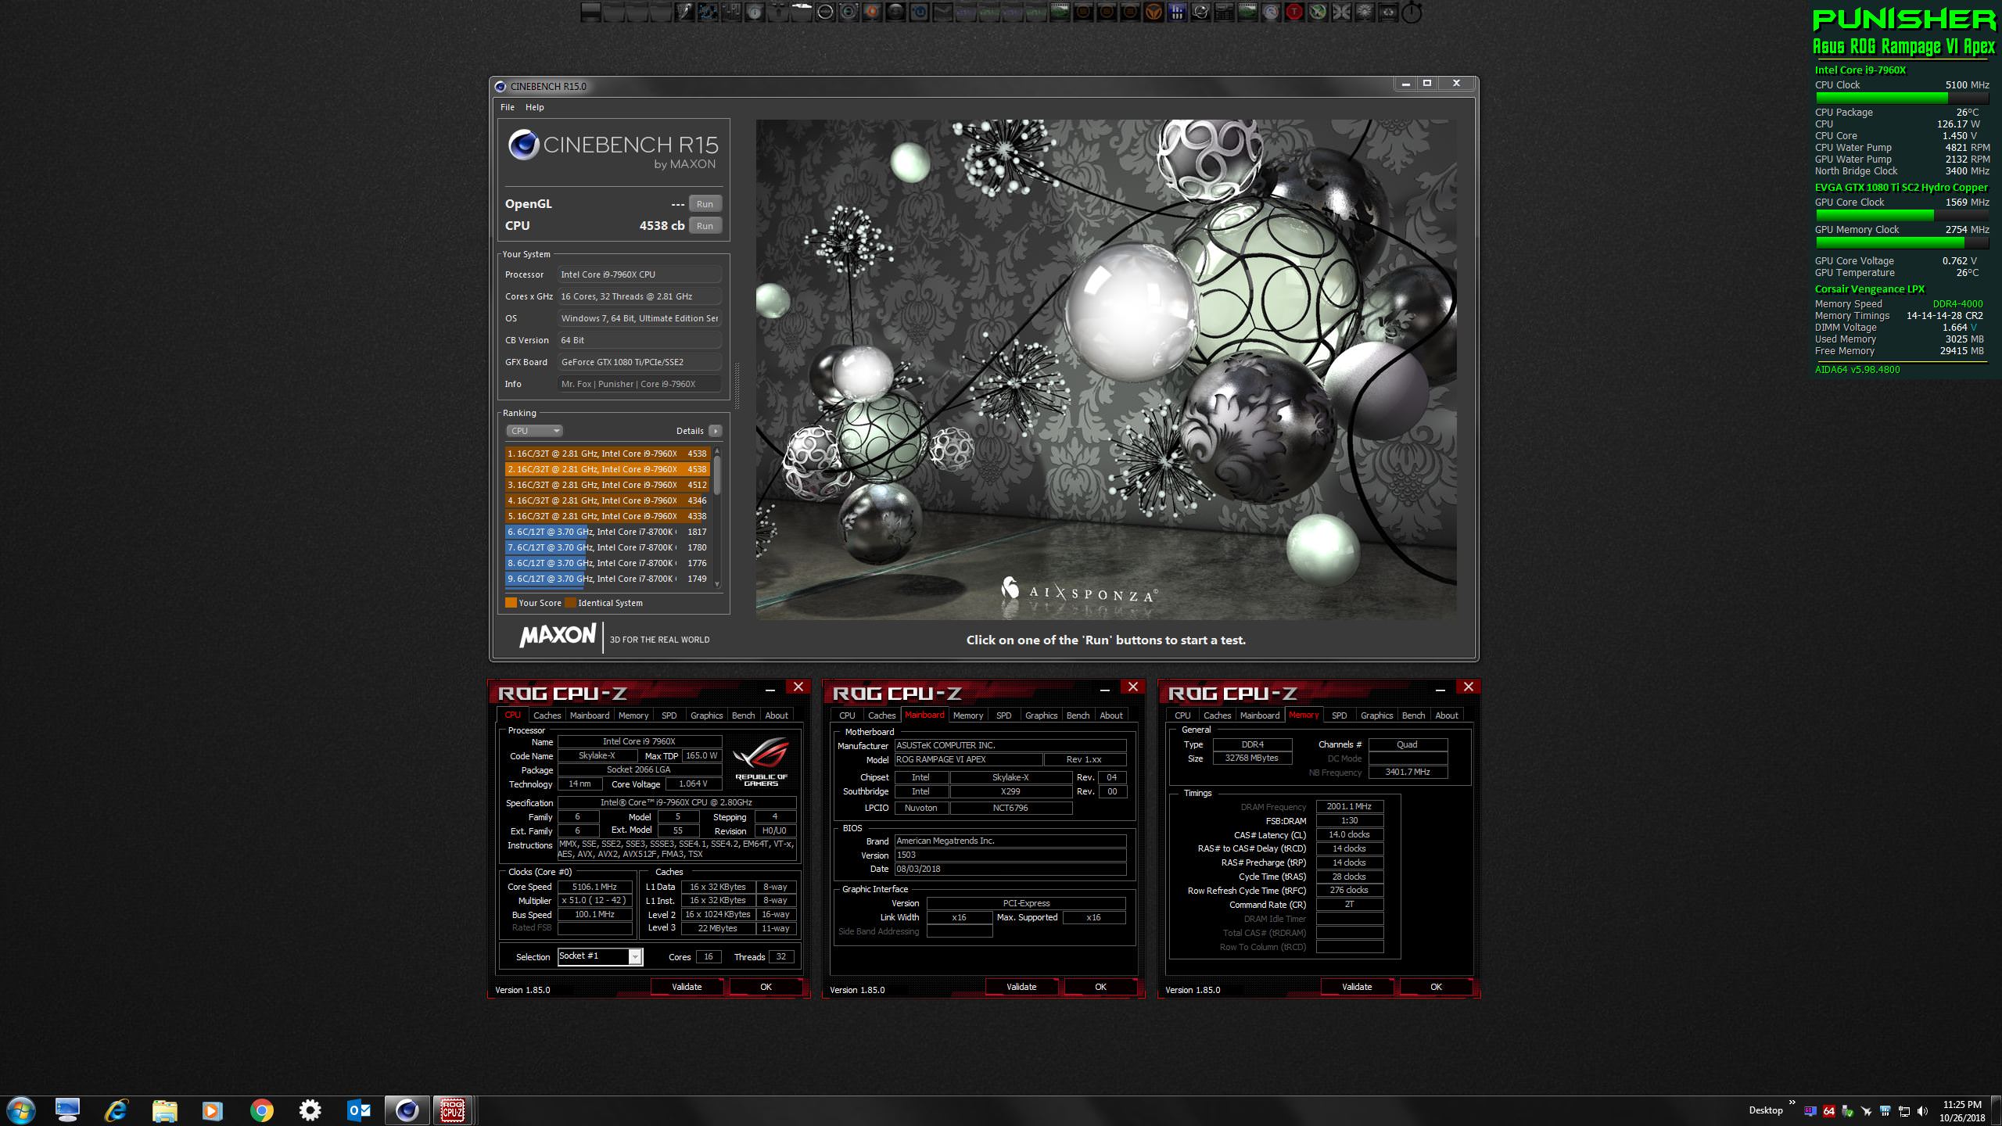Click the Cinebench icon in taskbar

407,1110
